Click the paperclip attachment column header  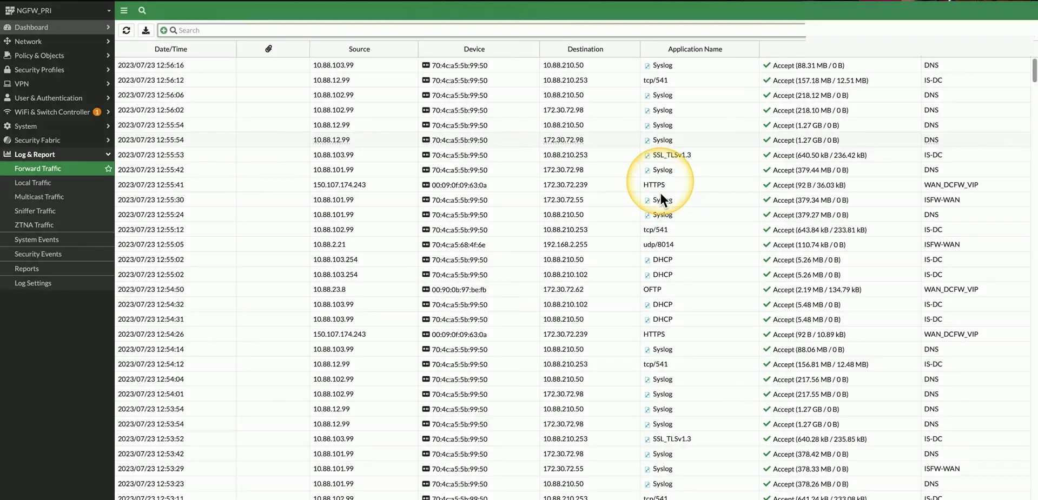[x=268, y=49]
